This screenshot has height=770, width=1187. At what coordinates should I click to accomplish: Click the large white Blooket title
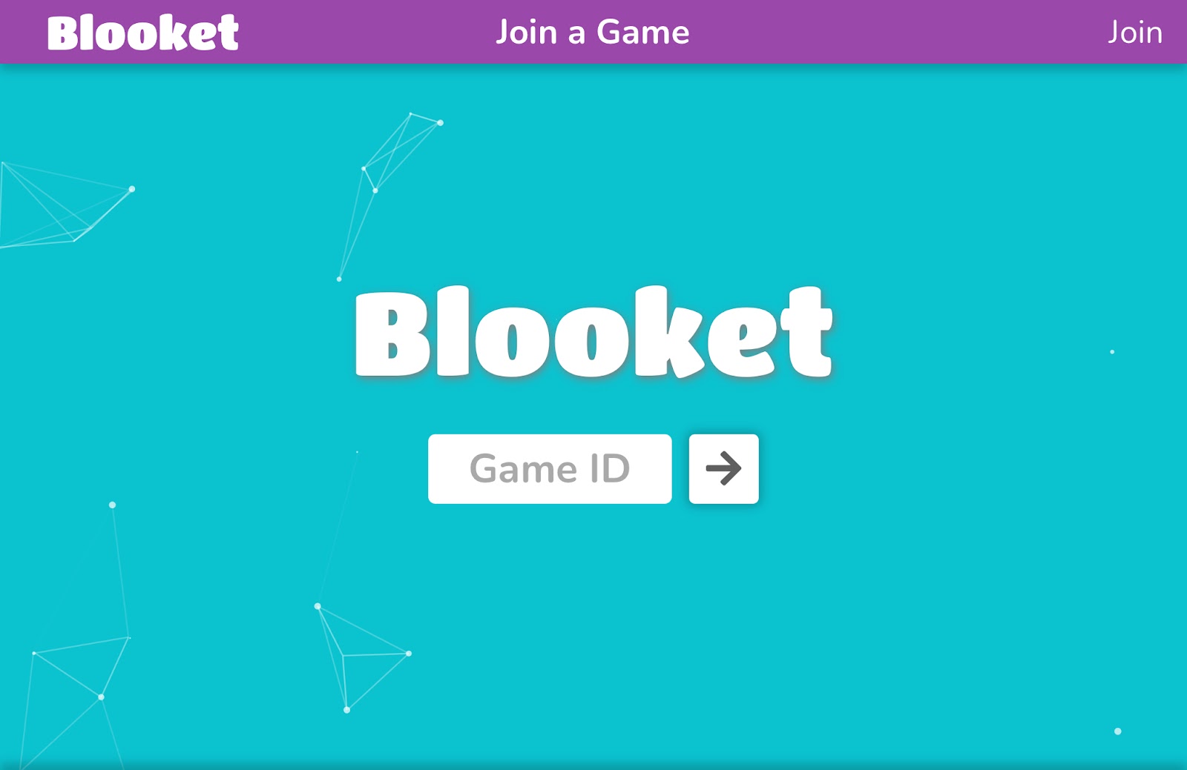pos(594,332)
